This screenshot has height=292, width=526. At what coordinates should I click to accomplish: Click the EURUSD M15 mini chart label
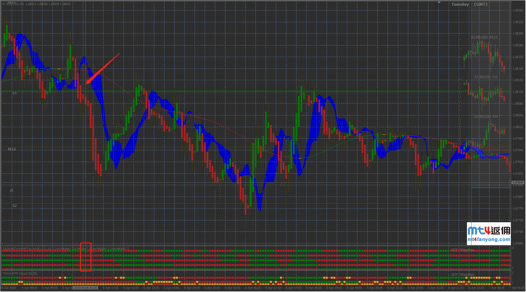pyautogui.click(x=484, y=37)
